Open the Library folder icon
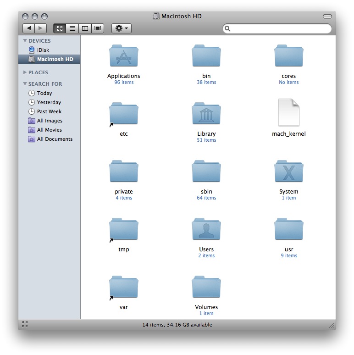Image resolution: width=354 pixels, height=355 pixels. click(206, 113)
